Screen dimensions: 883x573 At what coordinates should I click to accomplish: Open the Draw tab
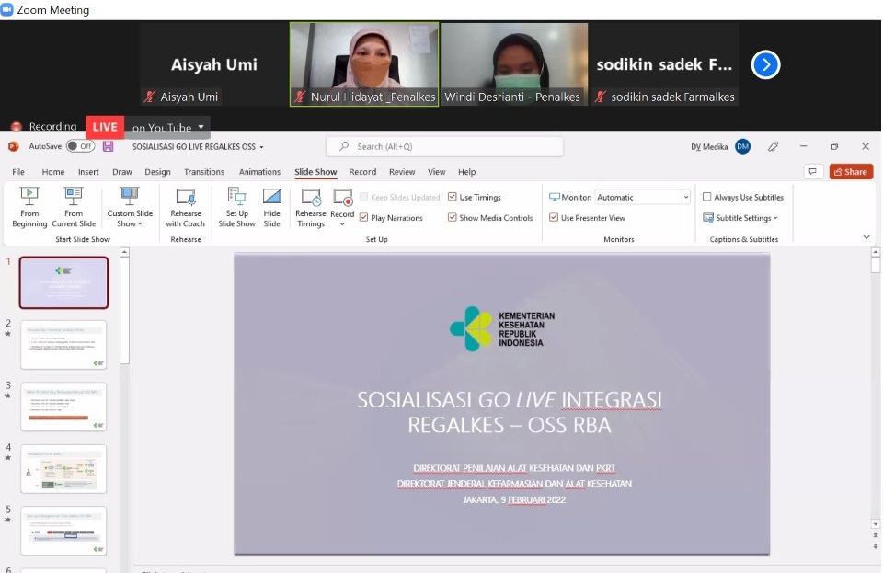pos(121,172)
